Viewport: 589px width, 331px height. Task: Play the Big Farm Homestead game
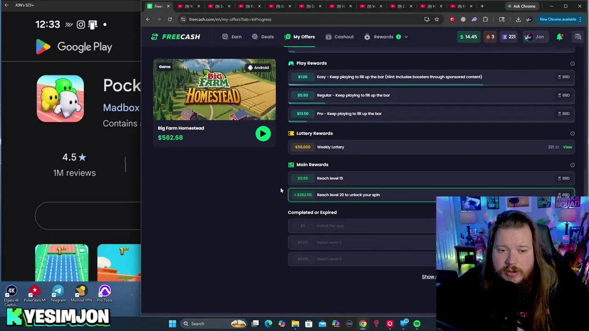[x=263, y=134]
